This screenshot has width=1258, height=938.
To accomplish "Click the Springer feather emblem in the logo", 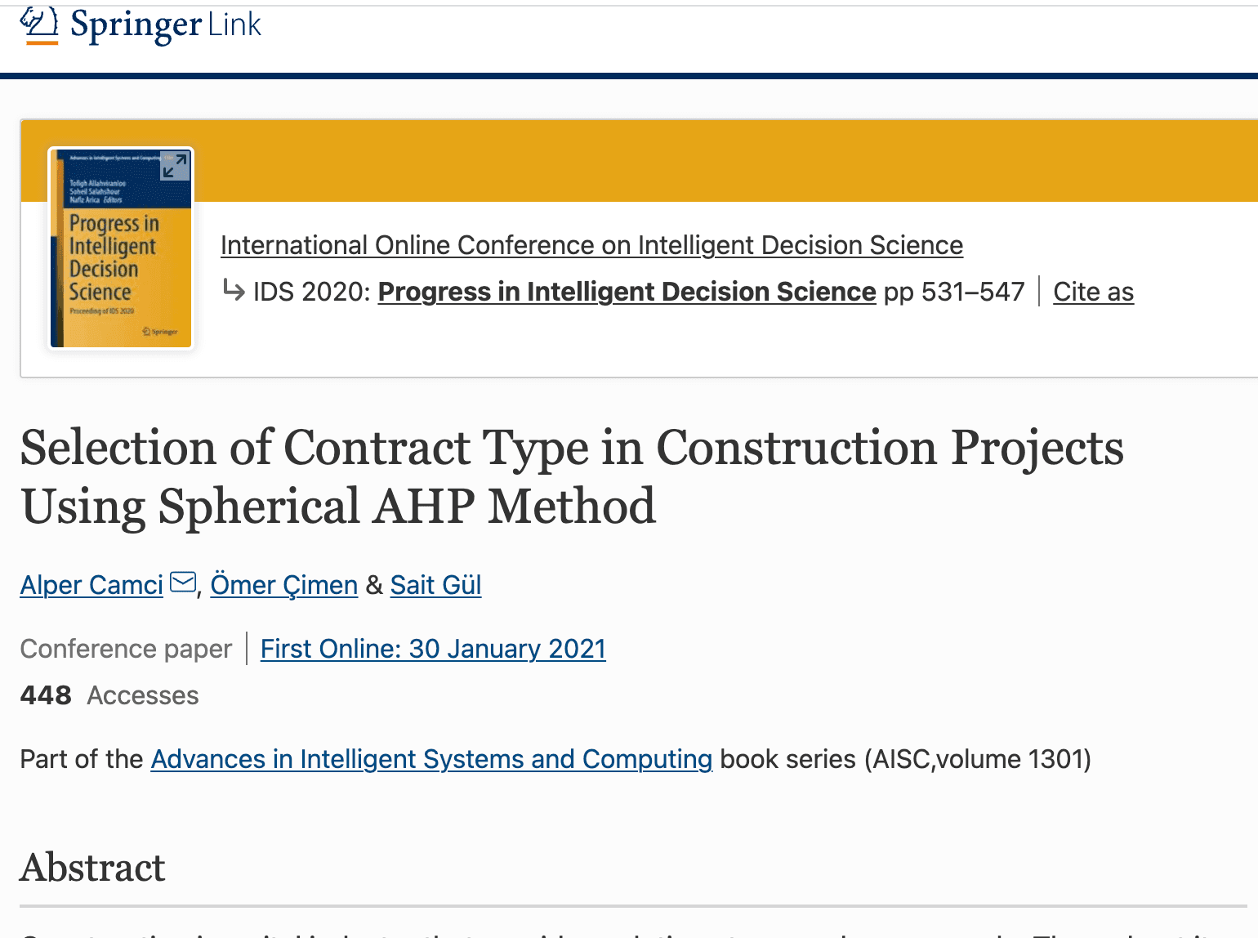I will click(37, 21).
